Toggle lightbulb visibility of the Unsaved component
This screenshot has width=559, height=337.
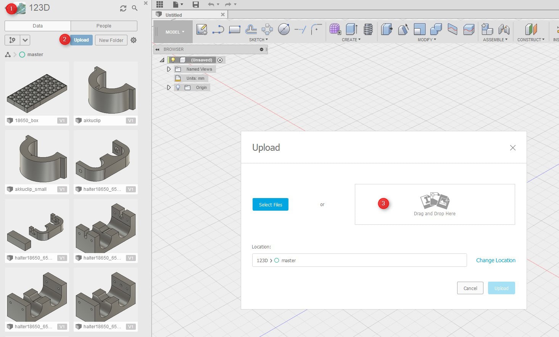[173, 60]
